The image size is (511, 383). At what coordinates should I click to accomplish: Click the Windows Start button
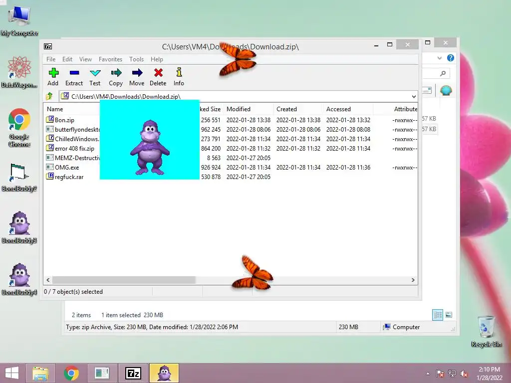(x=12, y=373)
